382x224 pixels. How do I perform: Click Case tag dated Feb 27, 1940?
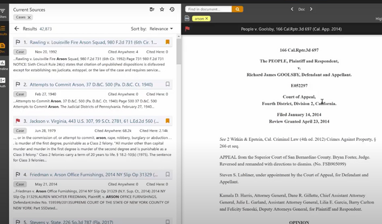(20, 94)
